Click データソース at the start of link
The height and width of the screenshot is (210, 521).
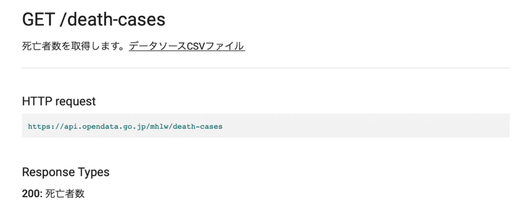click(154, 46)
